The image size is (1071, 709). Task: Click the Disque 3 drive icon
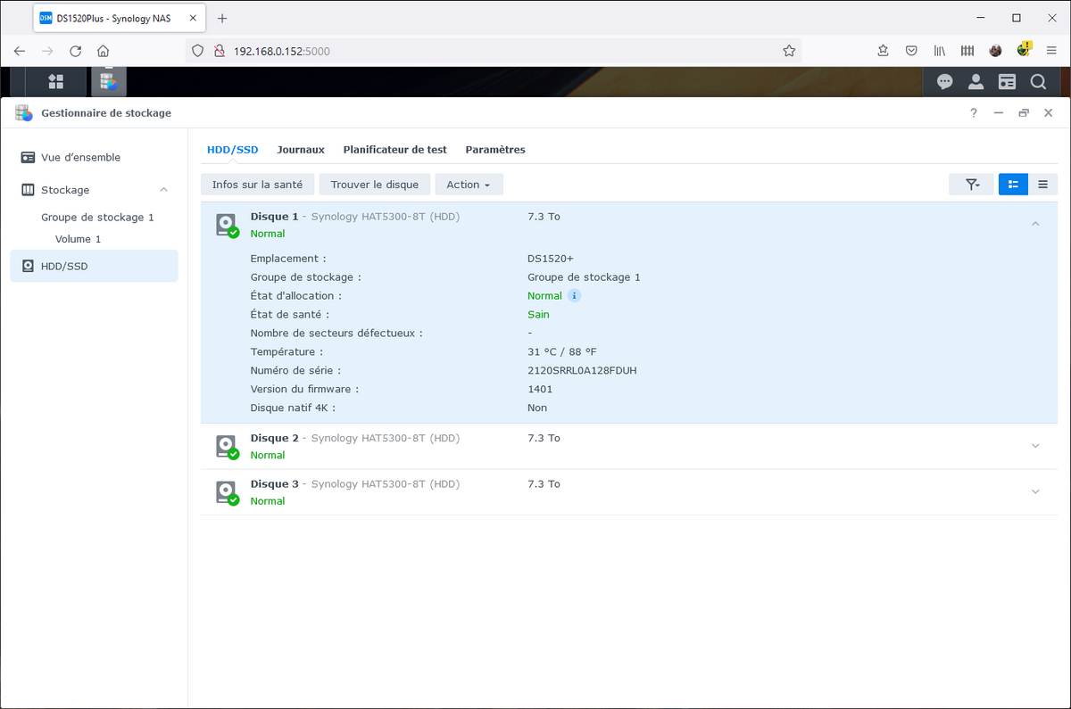227,492
